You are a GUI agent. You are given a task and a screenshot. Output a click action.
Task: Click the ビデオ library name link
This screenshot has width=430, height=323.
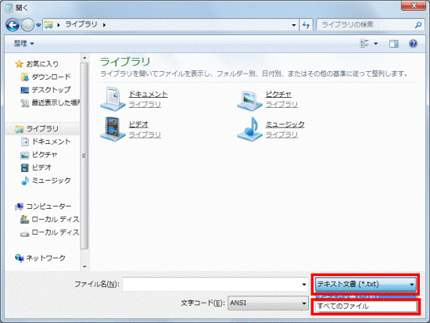point(138,124)
